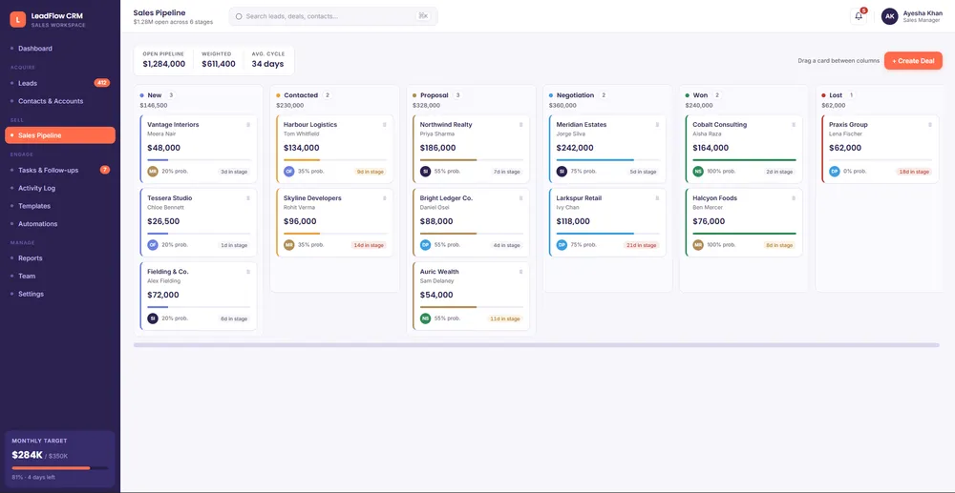The width and height of the screenshot is (955, 493).
Task: Open Activity Log page
Action: point(59,188)
